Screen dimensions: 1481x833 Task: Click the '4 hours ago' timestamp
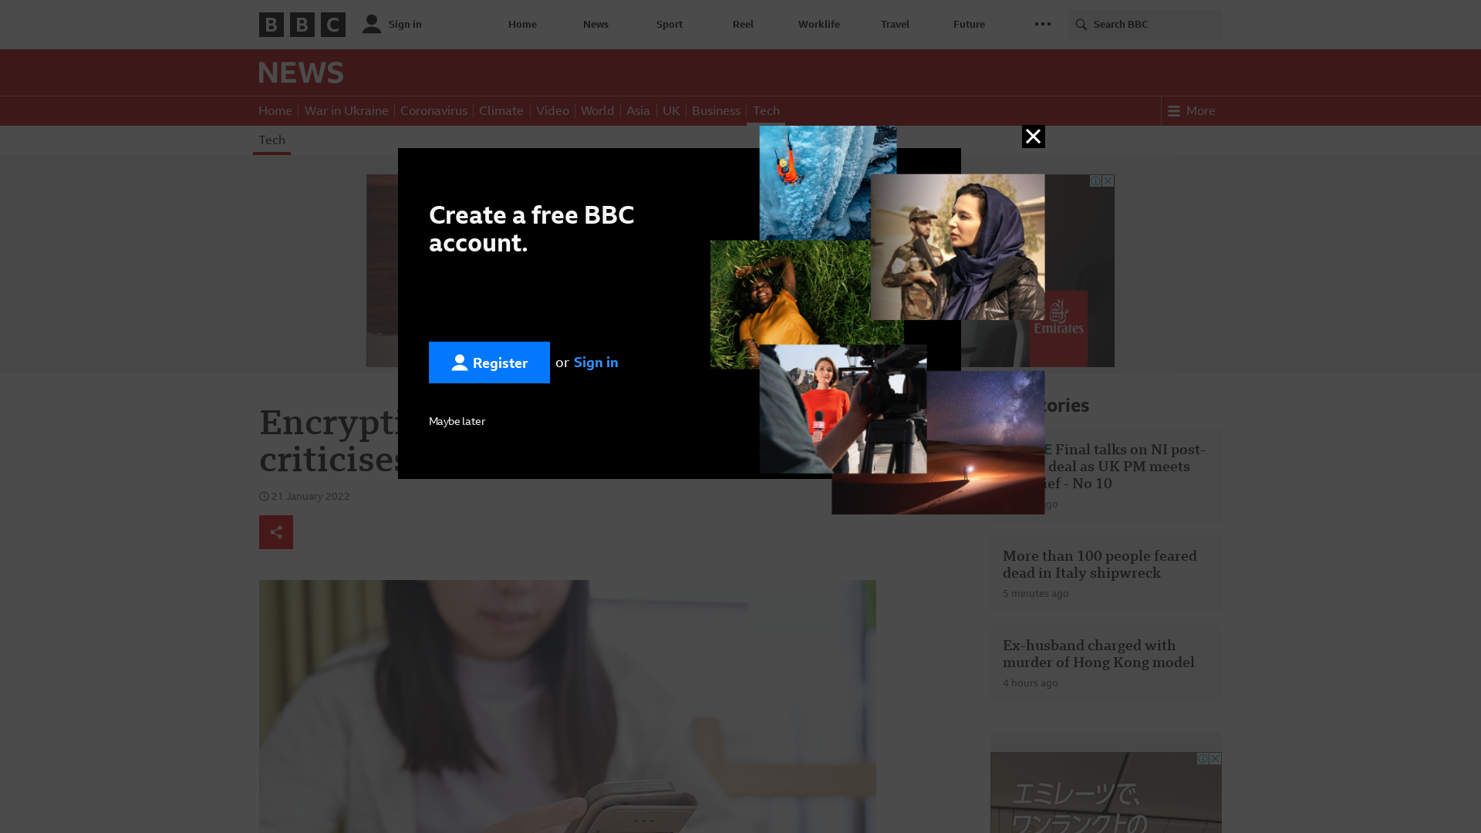coord(1031,683)
